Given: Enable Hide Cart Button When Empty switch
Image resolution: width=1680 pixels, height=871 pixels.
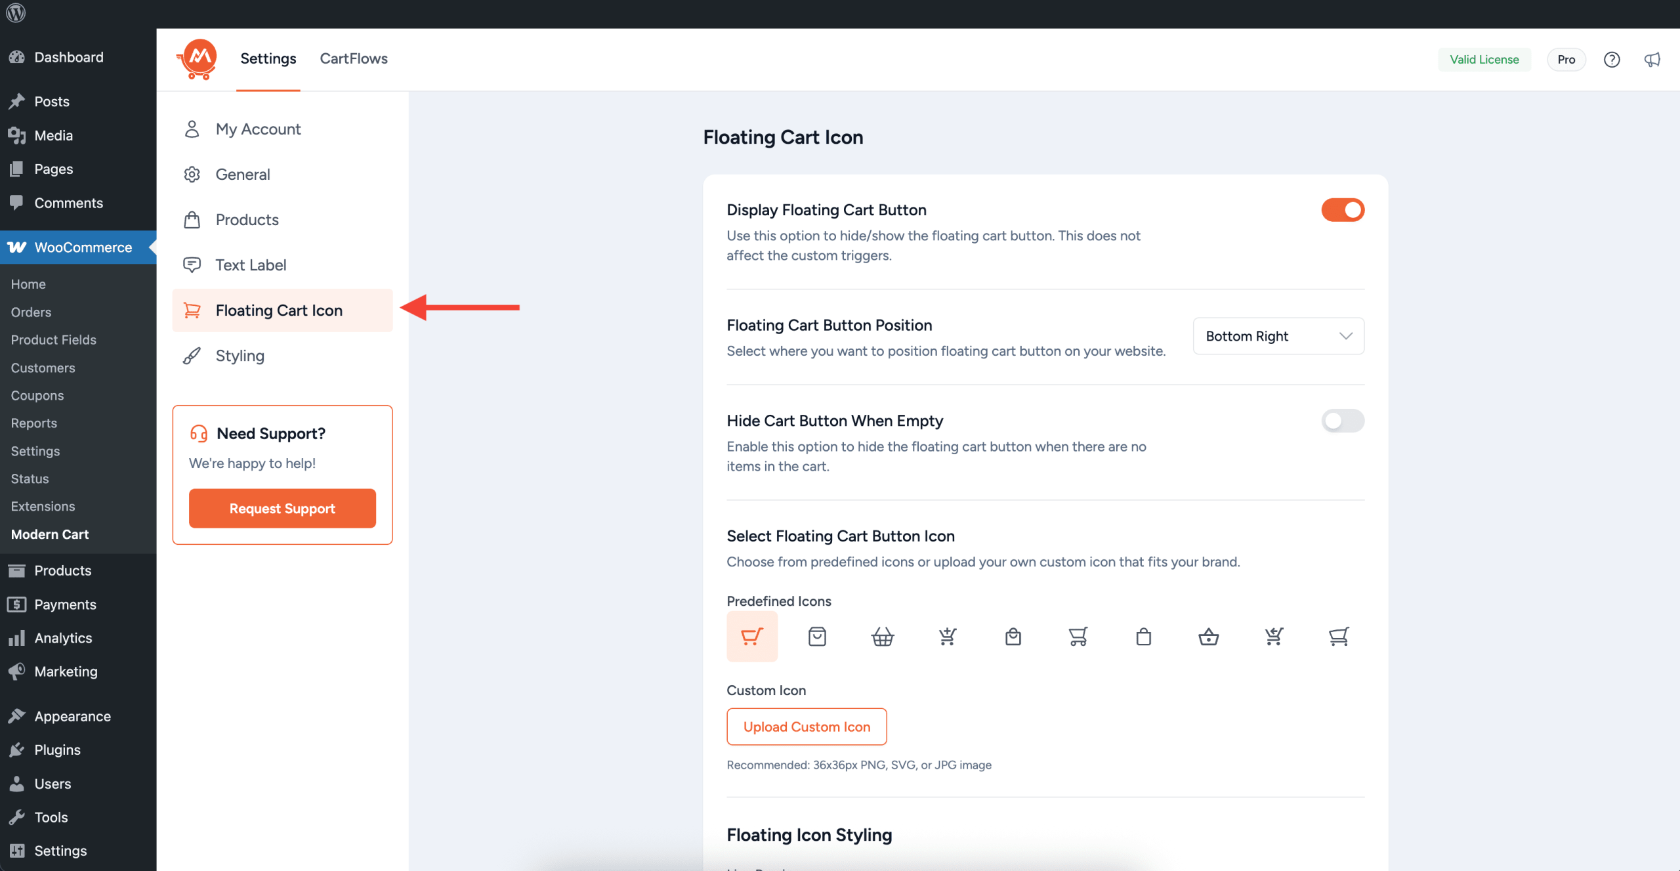Looking at the screenshot, I should pyautogui.click(x=1343, y=421).
